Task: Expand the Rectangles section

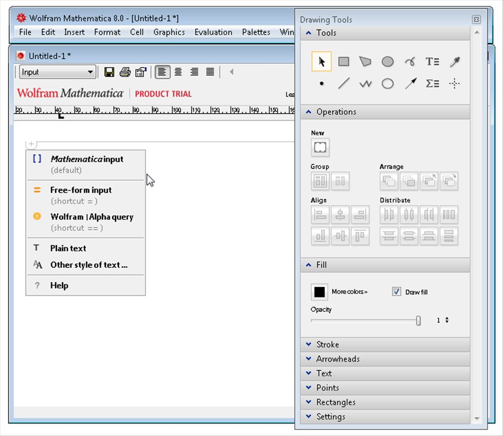Action: [x=385, y=402]
